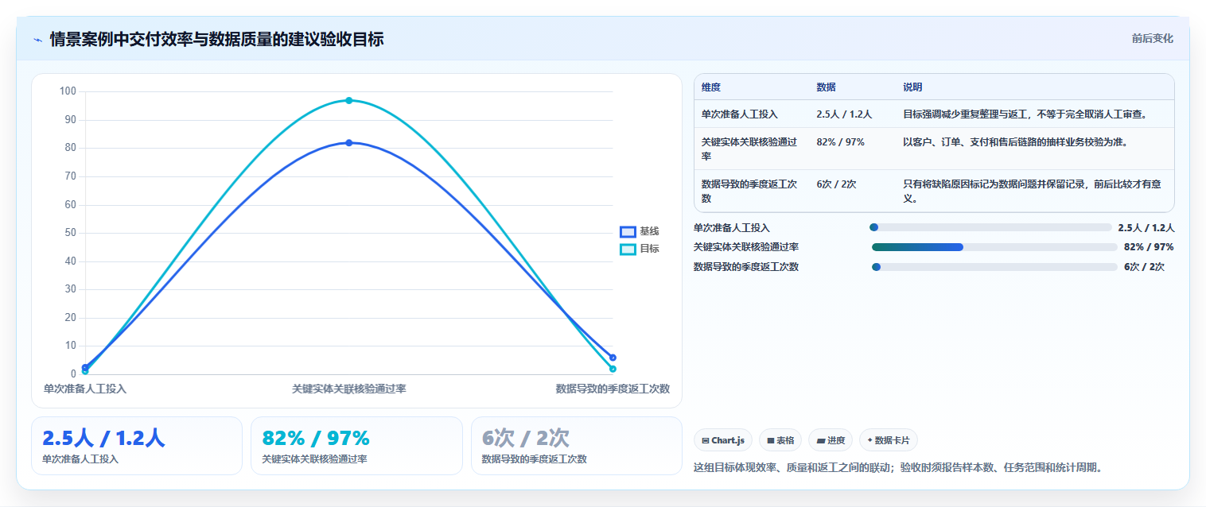Click x-axis label 单次准备人工投入
The image size is (1206, 507).
85,389
